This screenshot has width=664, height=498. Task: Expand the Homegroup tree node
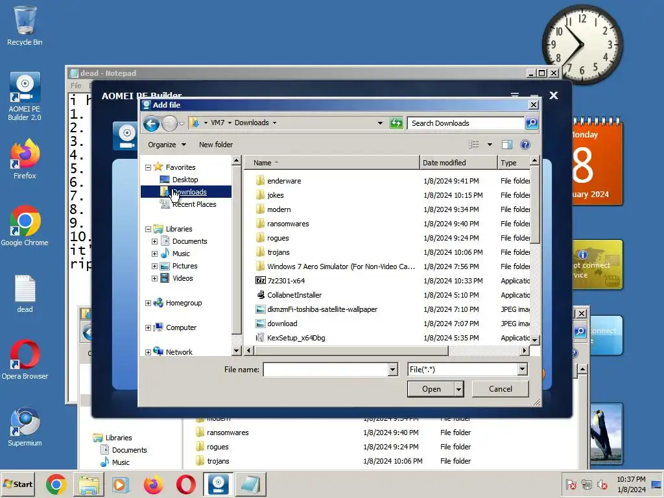click(148, 303)
